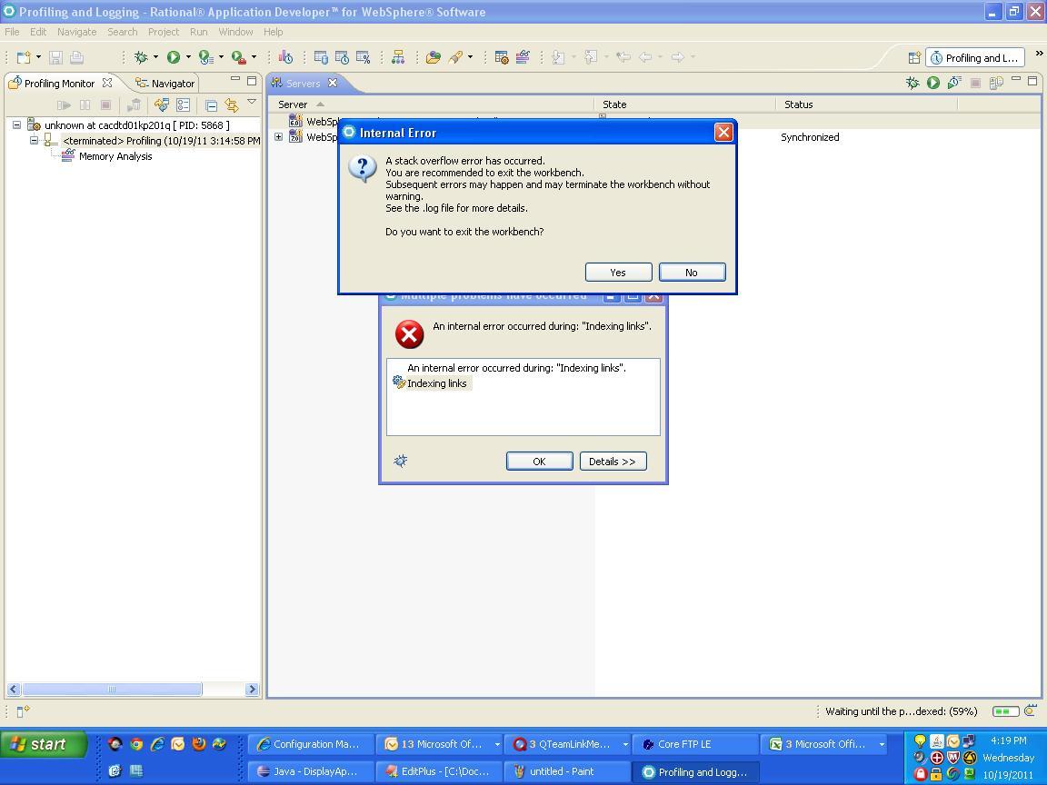Click the scroll right arrow in Profiling Monitor

tap(252, 689)
